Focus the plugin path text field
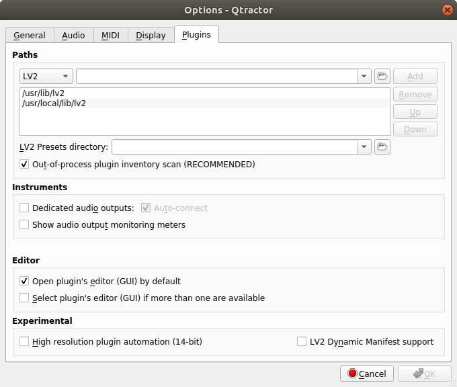Screen dimensions: 457x387 point(217,77)
